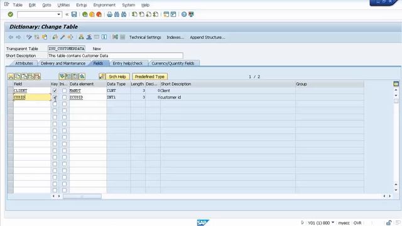The width and height of the screenshot is (402, 226).
Task: Switch to Entry help/check tab
Action: (x=128, y=63)
